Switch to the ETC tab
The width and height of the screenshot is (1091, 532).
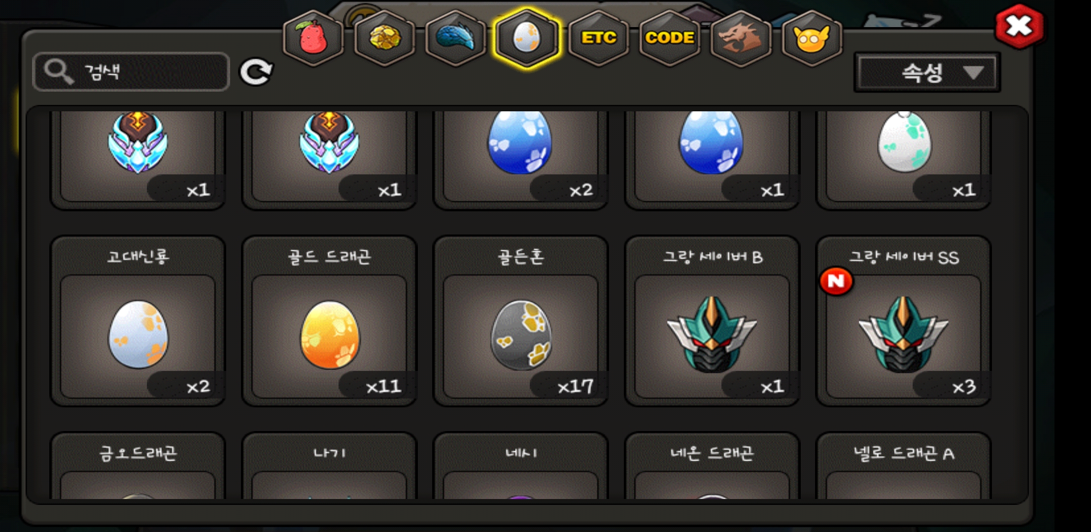coord(598,38)
